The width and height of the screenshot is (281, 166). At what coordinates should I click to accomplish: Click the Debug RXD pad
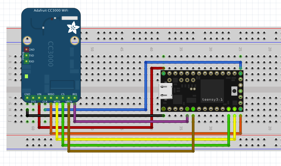[26, 61]
